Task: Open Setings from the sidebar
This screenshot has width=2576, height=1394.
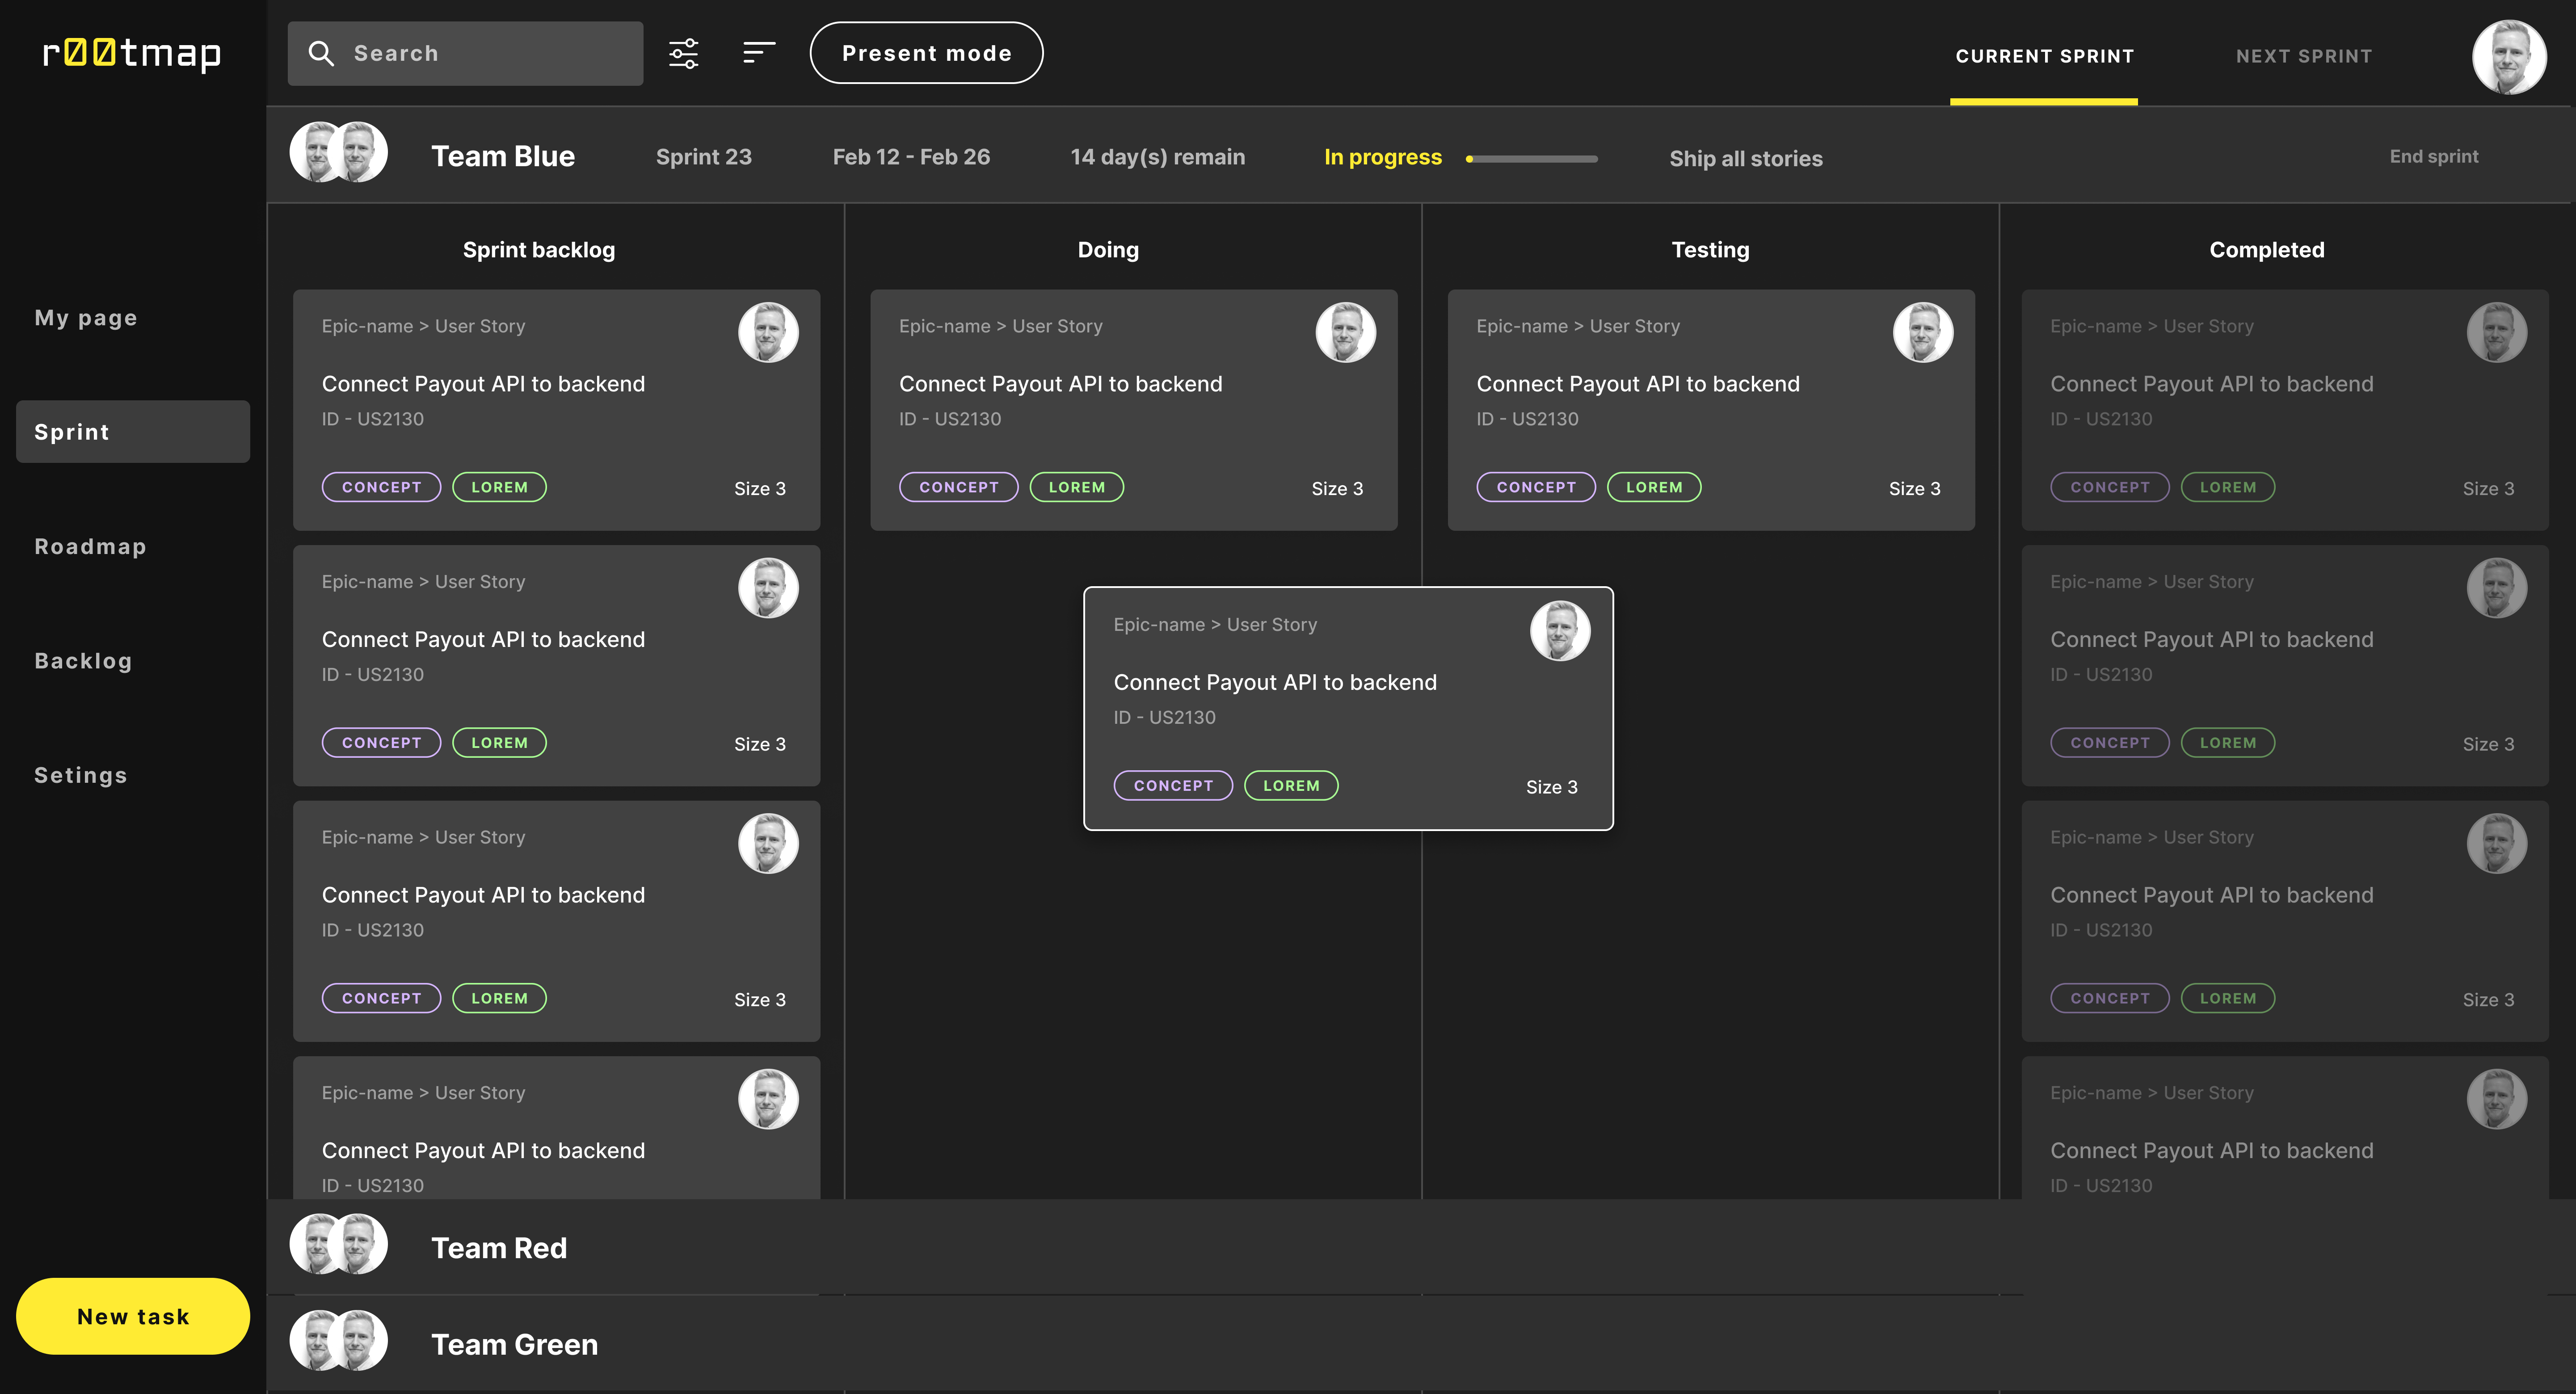Action: [x=81, y=776]
